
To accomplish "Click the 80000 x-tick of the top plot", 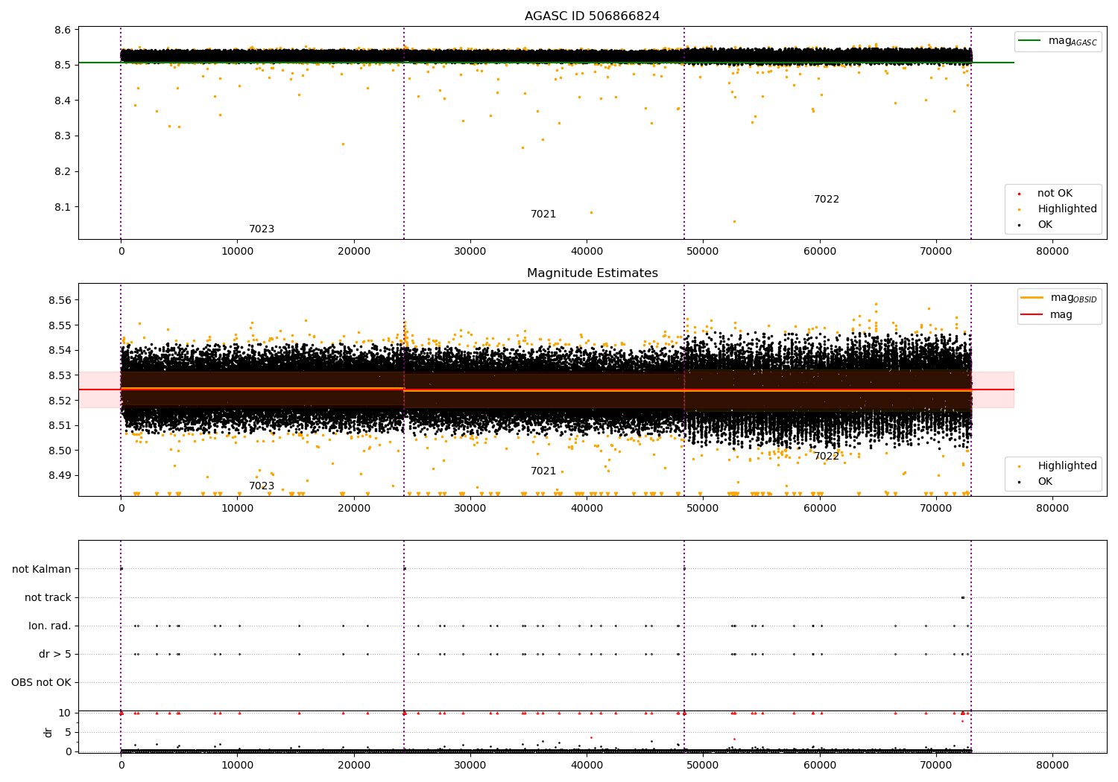I will [x=1052, y=252].
